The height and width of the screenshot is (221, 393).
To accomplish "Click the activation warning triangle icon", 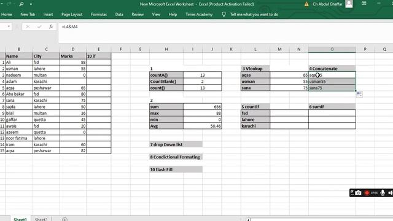I will 306,4.
